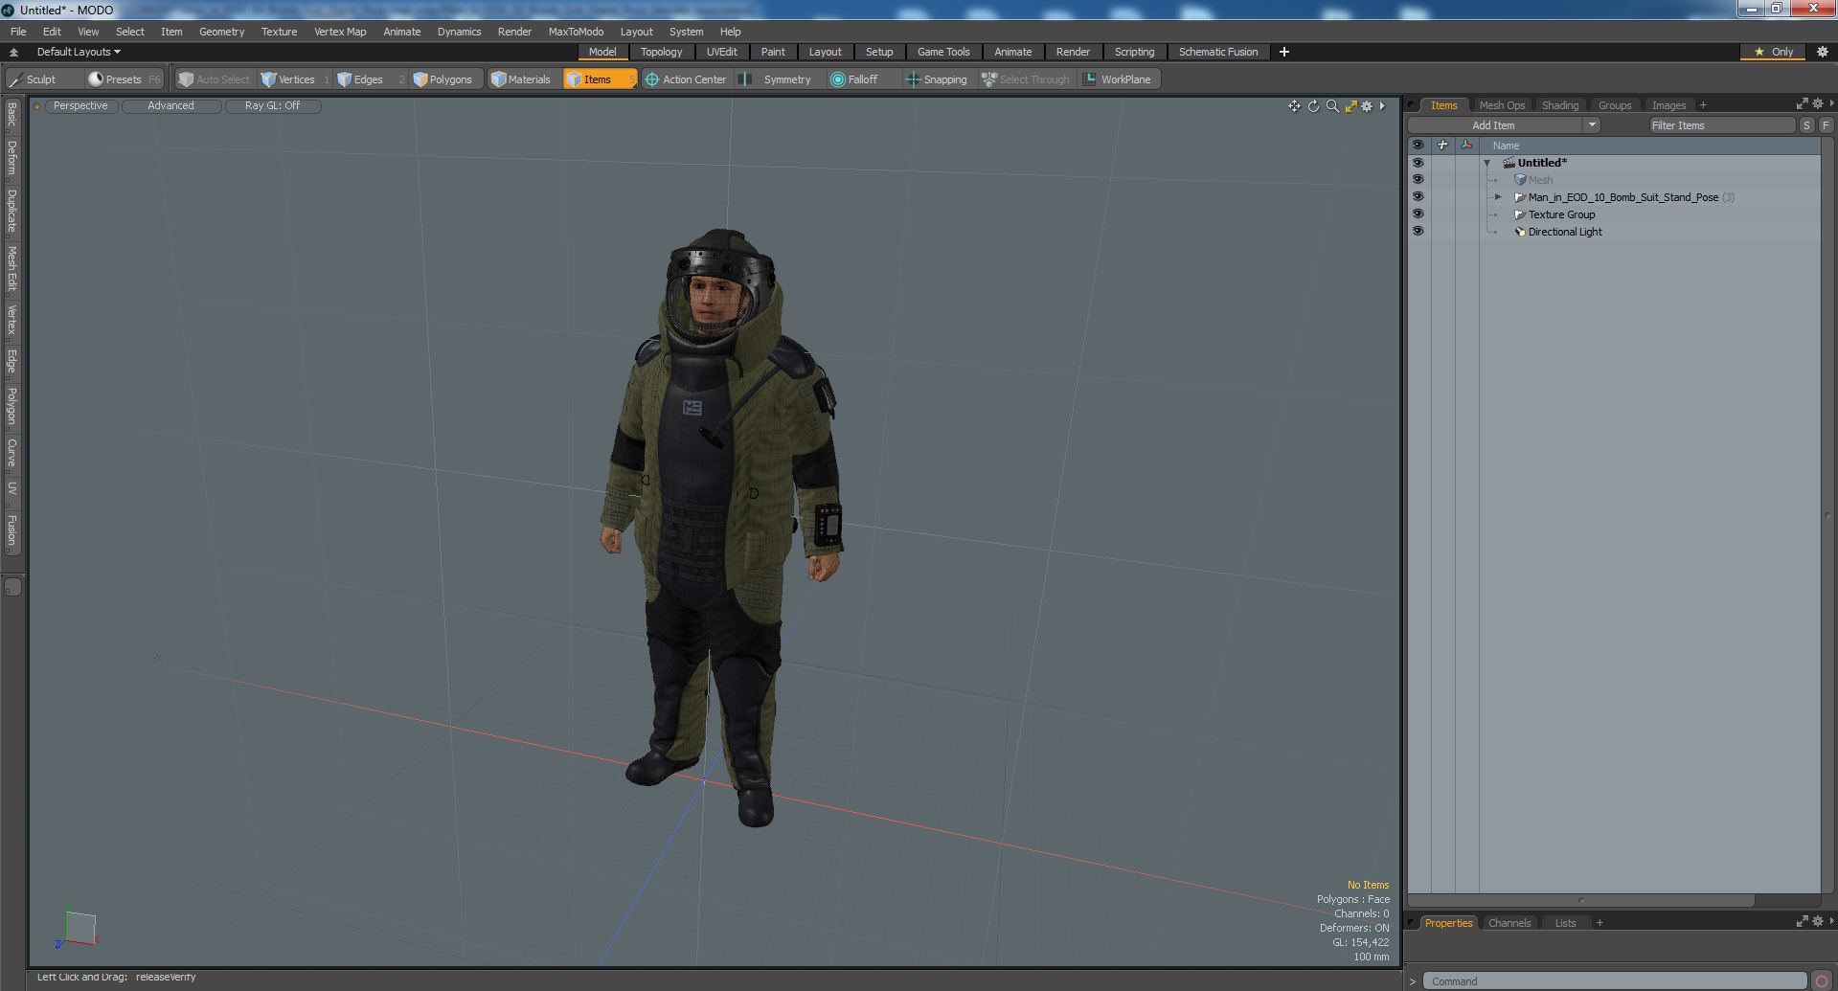Click the lock column header icon in Items list
The height and width of the screenshot is (991, 1838).
1442,146
